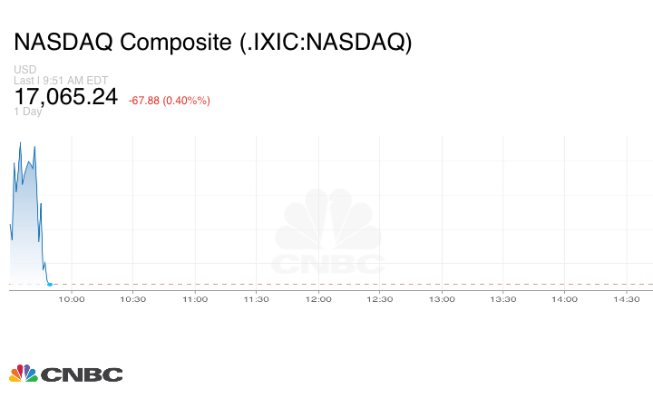Click the 10:00 time axis label
Screen dimensions: 653x408
72,299
